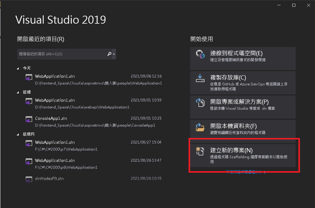Image resolution: width=315 pixels, height=208 pixels.
Task: Click solution icon beside ConsoleApp1.sln
Action: 29,120
